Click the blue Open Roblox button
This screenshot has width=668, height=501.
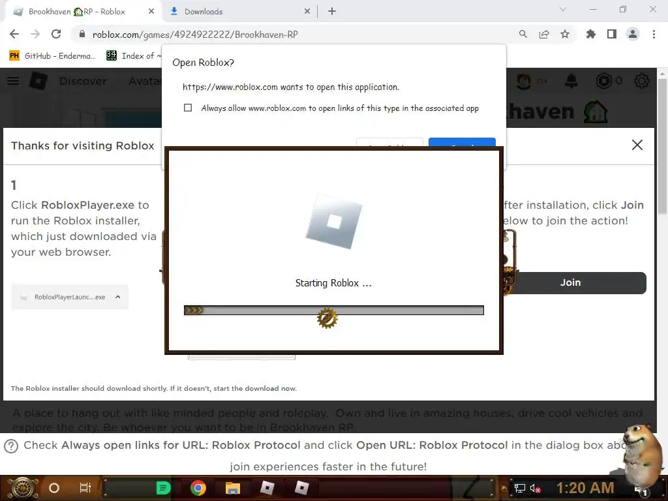click(x=462, y=142)
